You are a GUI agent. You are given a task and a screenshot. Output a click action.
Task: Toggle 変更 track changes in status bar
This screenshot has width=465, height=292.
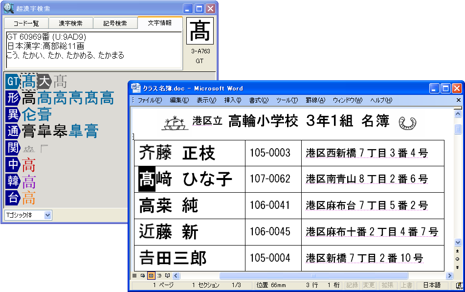[x=369, y=285]
